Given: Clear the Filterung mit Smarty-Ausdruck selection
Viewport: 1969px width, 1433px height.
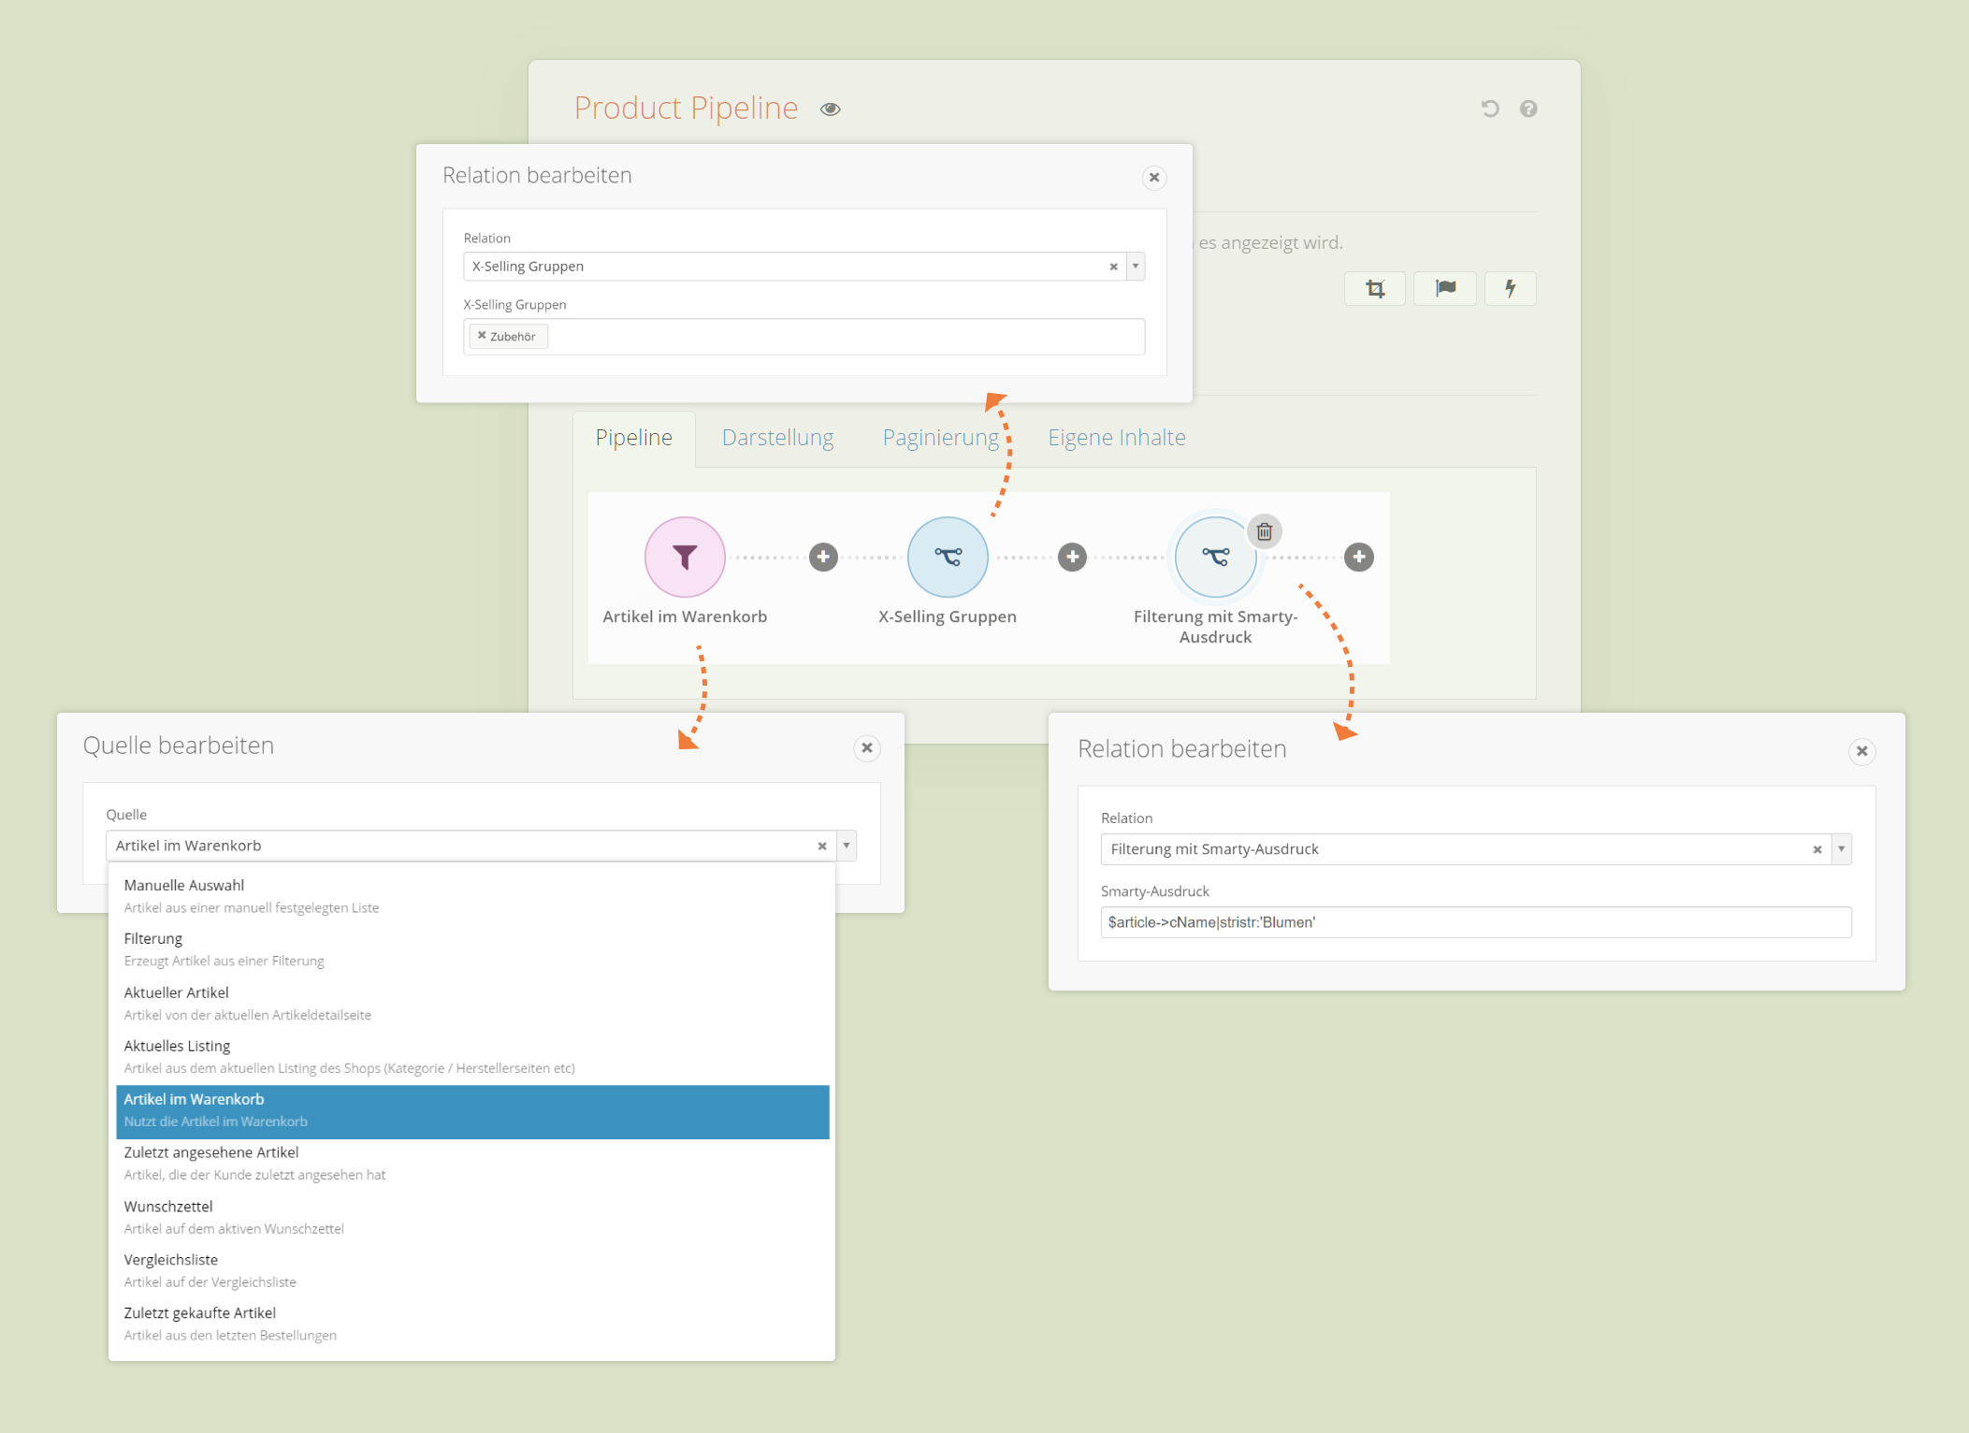Looking at the screenshot, I should tap(1817, 848).
